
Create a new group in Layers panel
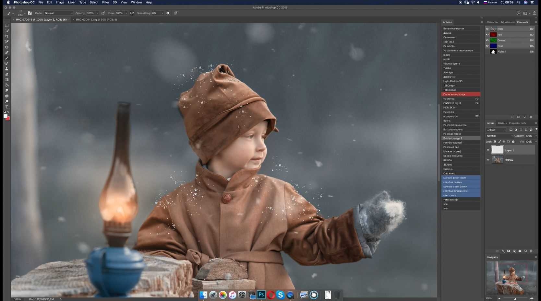520,251
